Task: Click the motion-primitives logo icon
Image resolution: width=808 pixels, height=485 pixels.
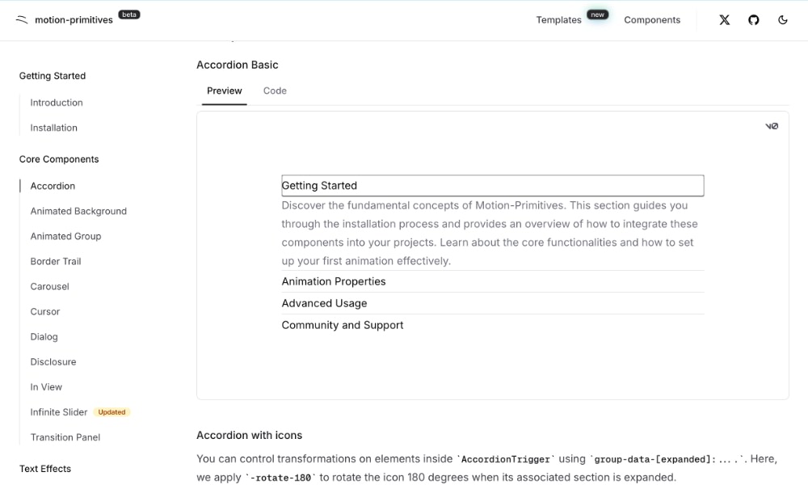Action: pyautogui.click(x=21, y=19)
